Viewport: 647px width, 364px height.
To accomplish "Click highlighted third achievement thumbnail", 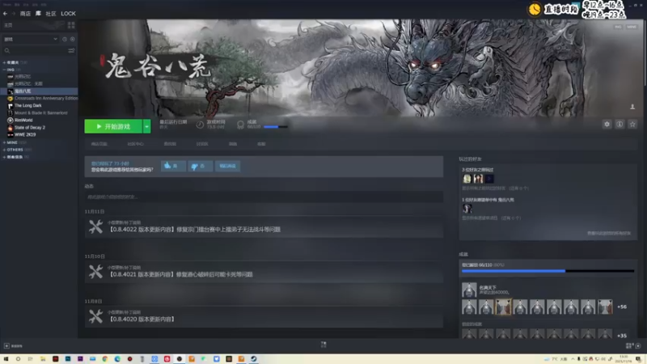I will point(503,307).
